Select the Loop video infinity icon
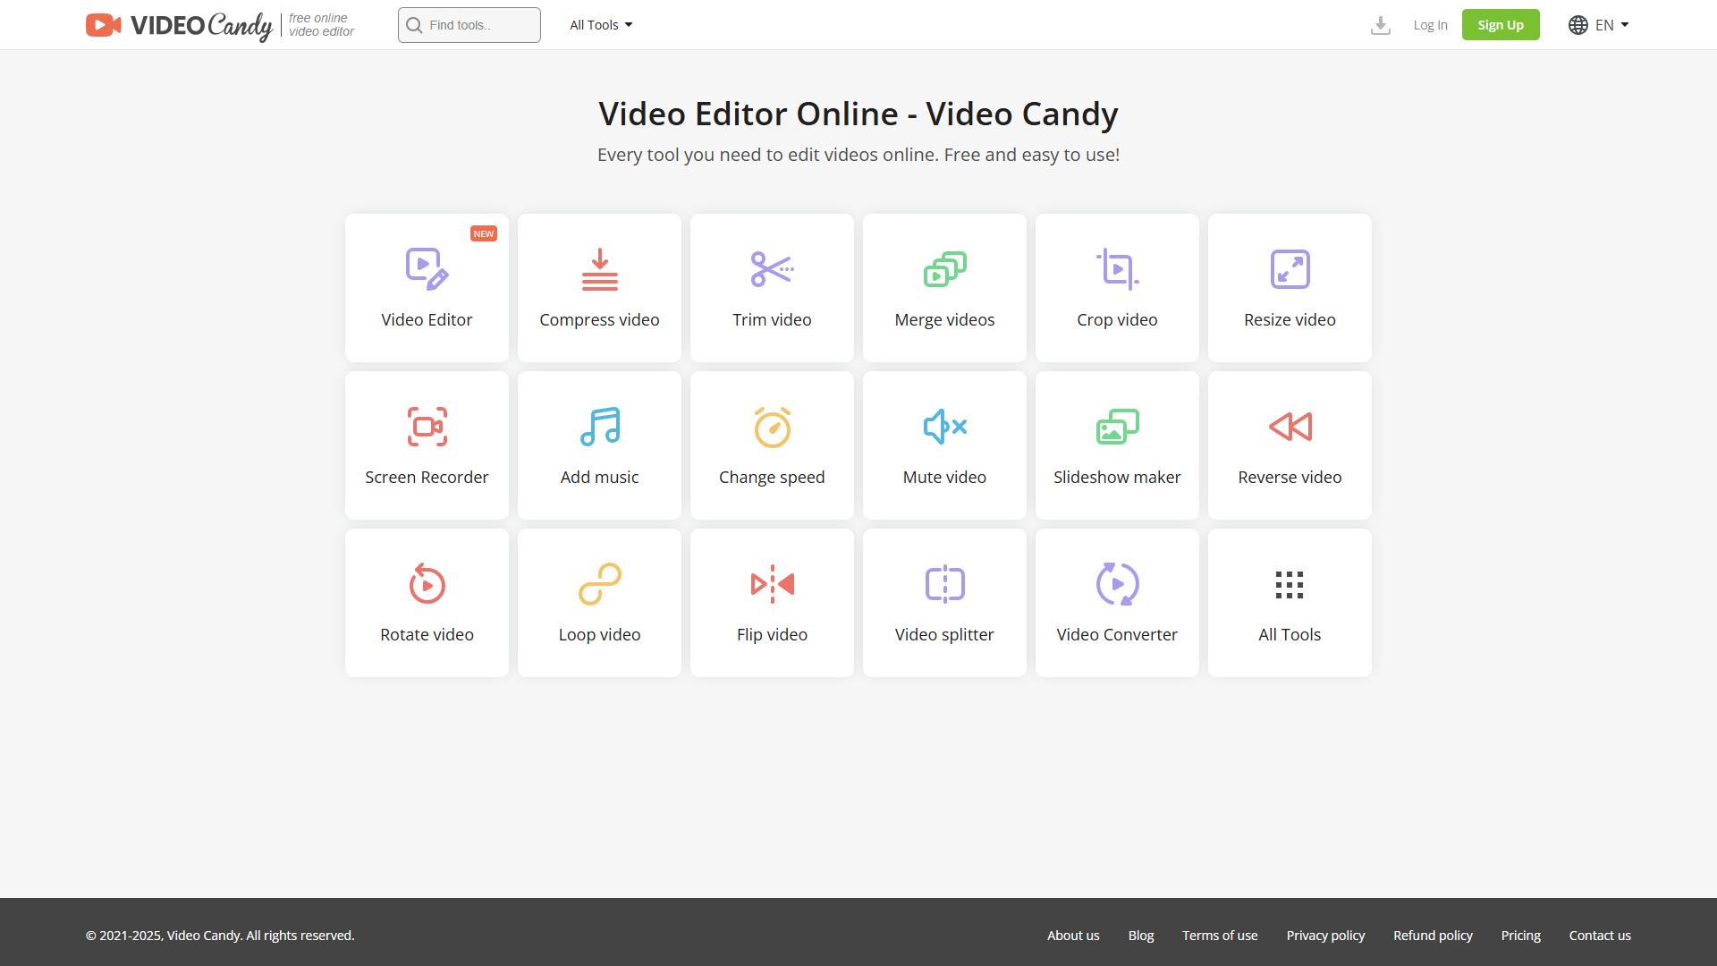Image resolution: width=1717 pixels, height=966 pixels. 599,584
